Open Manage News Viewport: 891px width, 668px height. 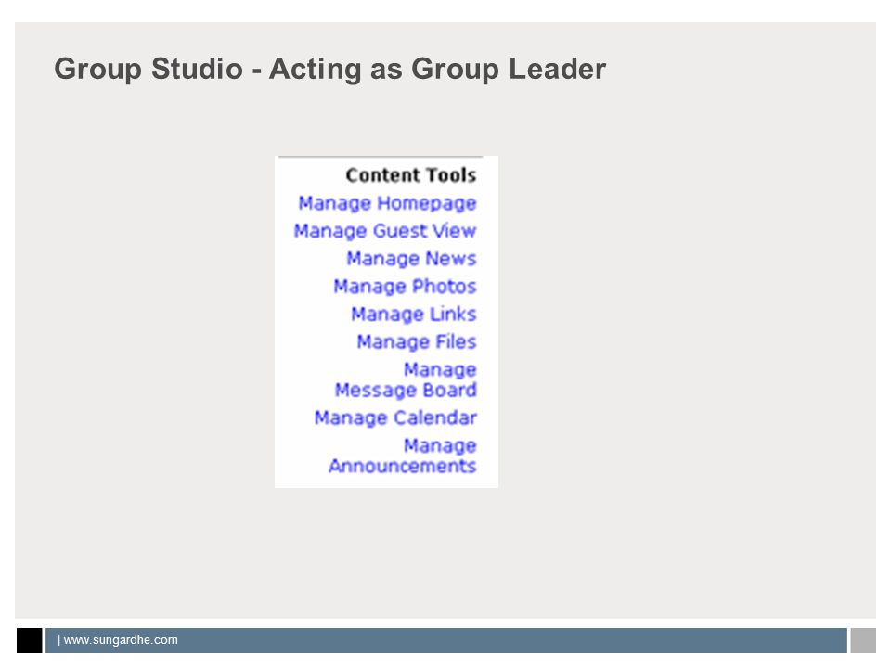point(411,259)
